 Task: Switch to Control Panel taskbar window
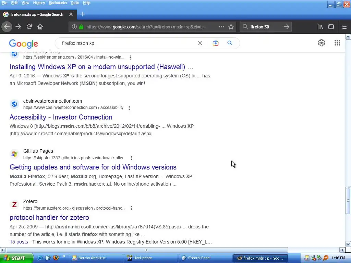tap(206, 258)
